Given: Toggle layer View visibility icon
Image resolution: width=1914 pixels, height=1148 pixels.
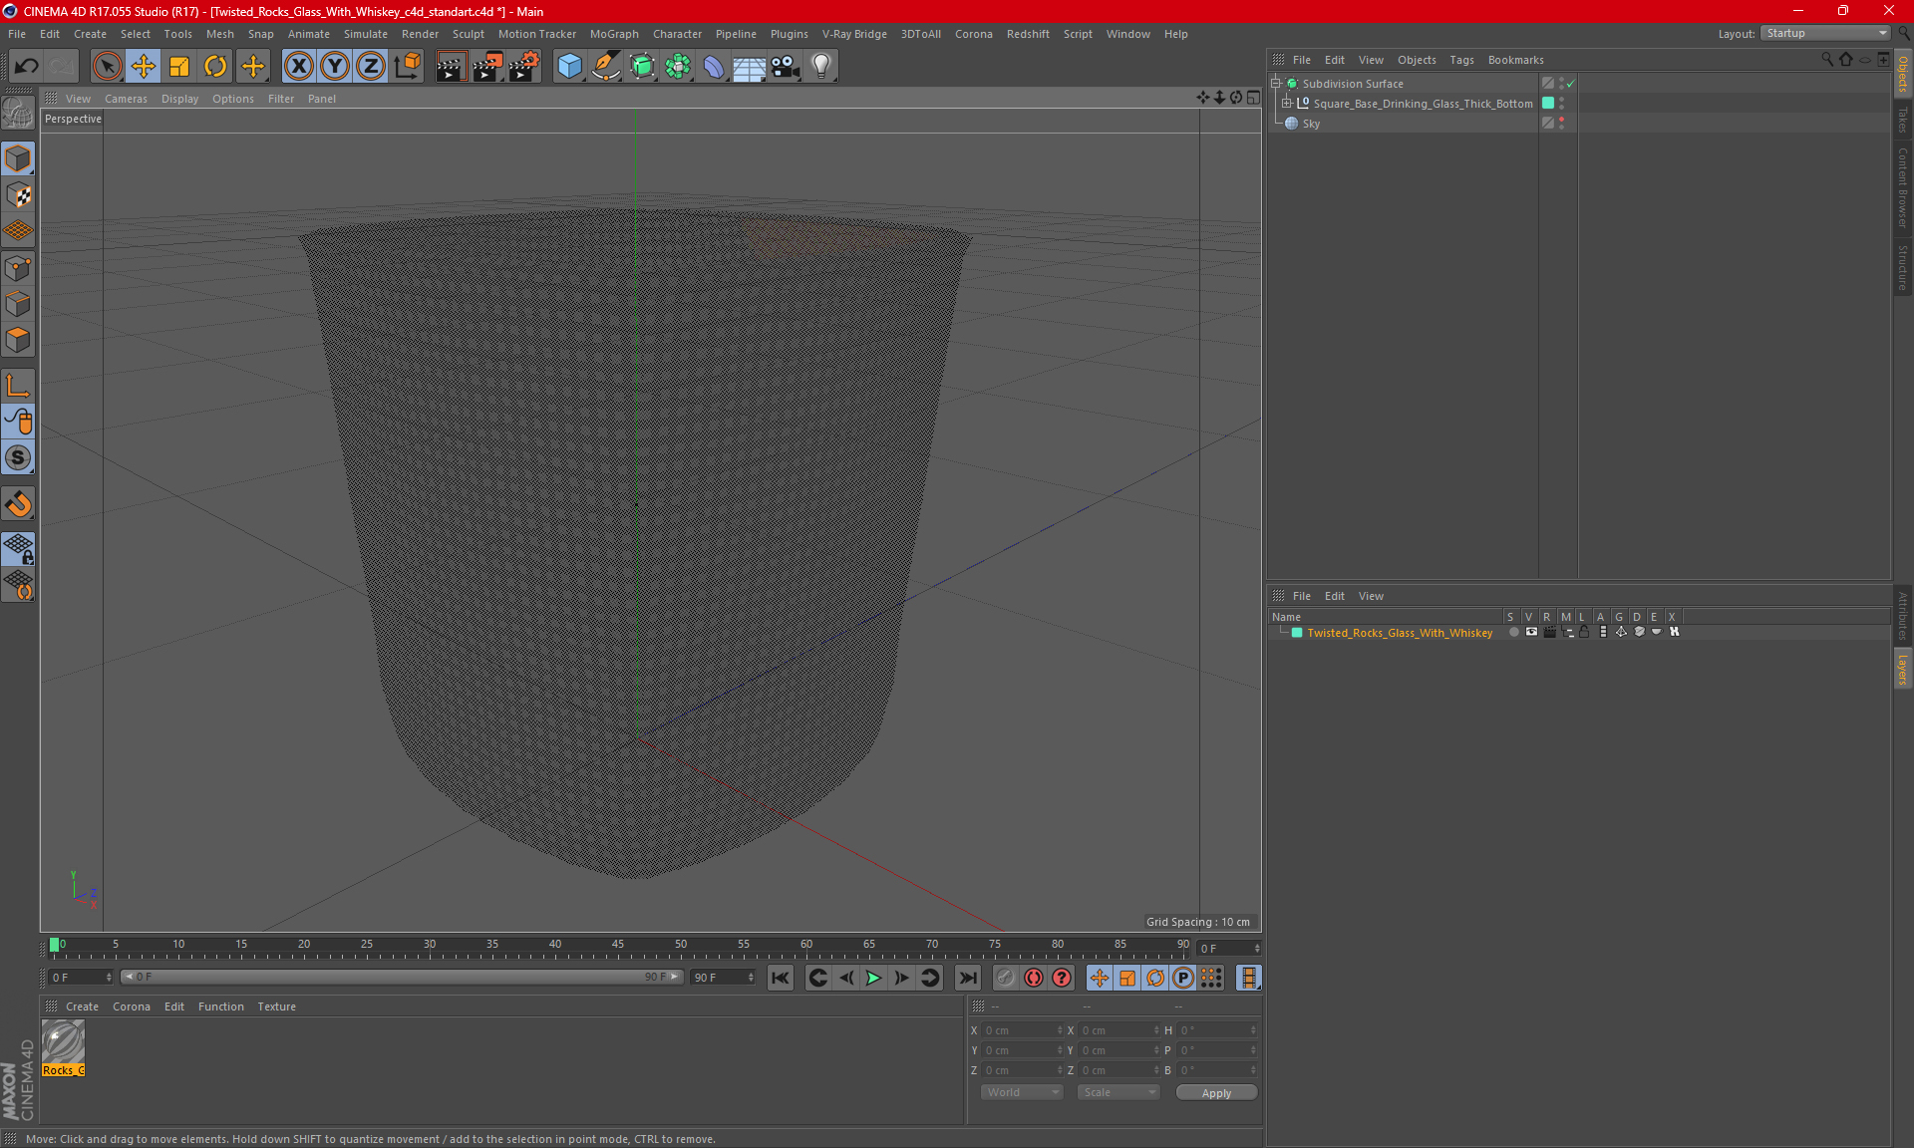Looking at the screenshot, I should click(x=1531, y=632).
